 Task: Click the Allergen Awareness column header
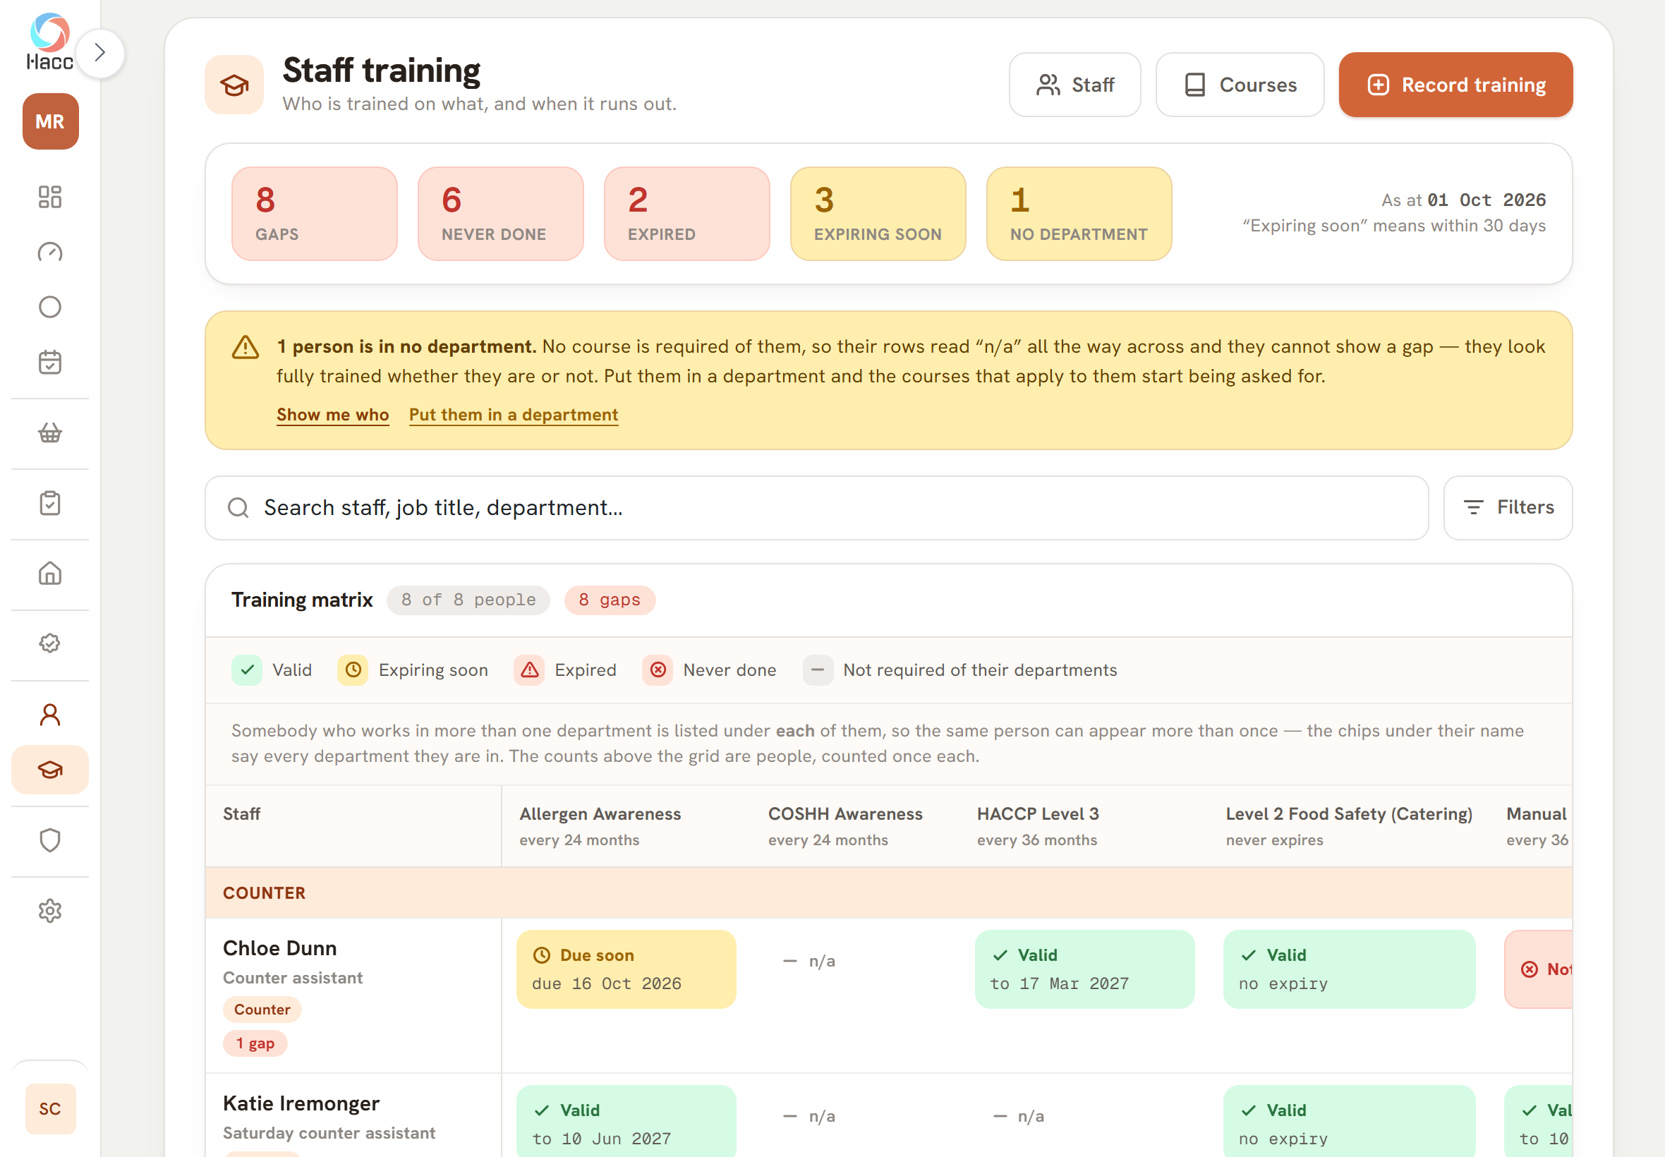[x=600, y=814]
